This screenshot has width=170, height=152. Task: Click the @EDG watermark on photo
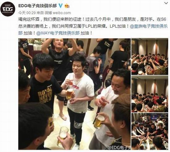(119, 147)
